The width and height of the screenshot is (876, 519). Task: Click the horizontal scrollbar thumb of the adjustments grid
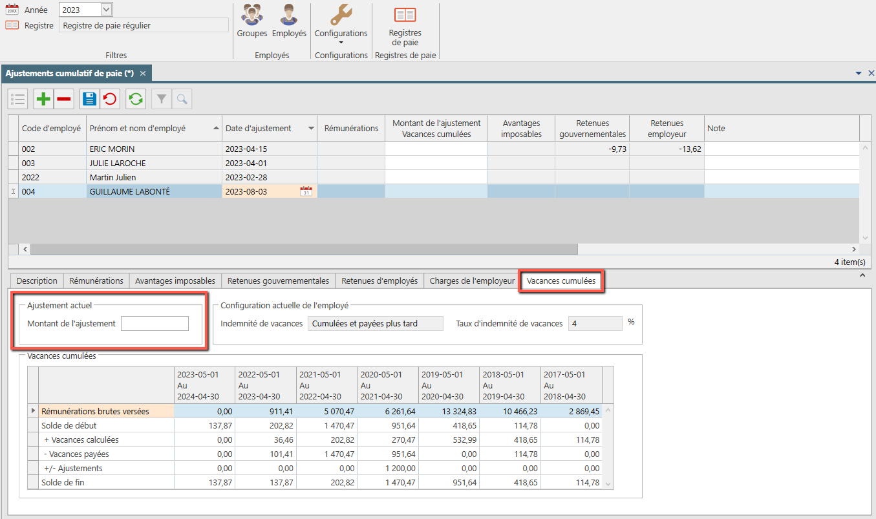tap(304, 249)
